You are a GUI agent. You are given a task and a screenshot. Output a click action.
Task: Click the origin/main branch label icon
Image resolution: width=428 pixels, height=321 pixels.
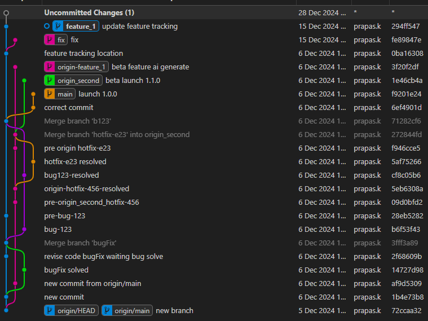(x=107, y=311)
